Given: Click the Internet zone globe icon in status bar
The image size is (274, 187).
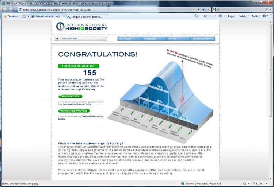Looking at the screenshot, I should pos(183,183).
